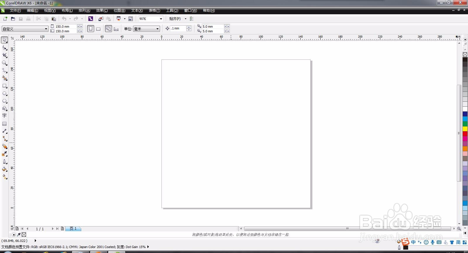
Task: Select the Blend interactive tool
Action: (x=4, y=146)
